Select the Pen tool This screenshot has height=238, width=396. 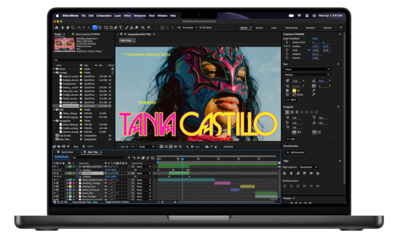116,28
